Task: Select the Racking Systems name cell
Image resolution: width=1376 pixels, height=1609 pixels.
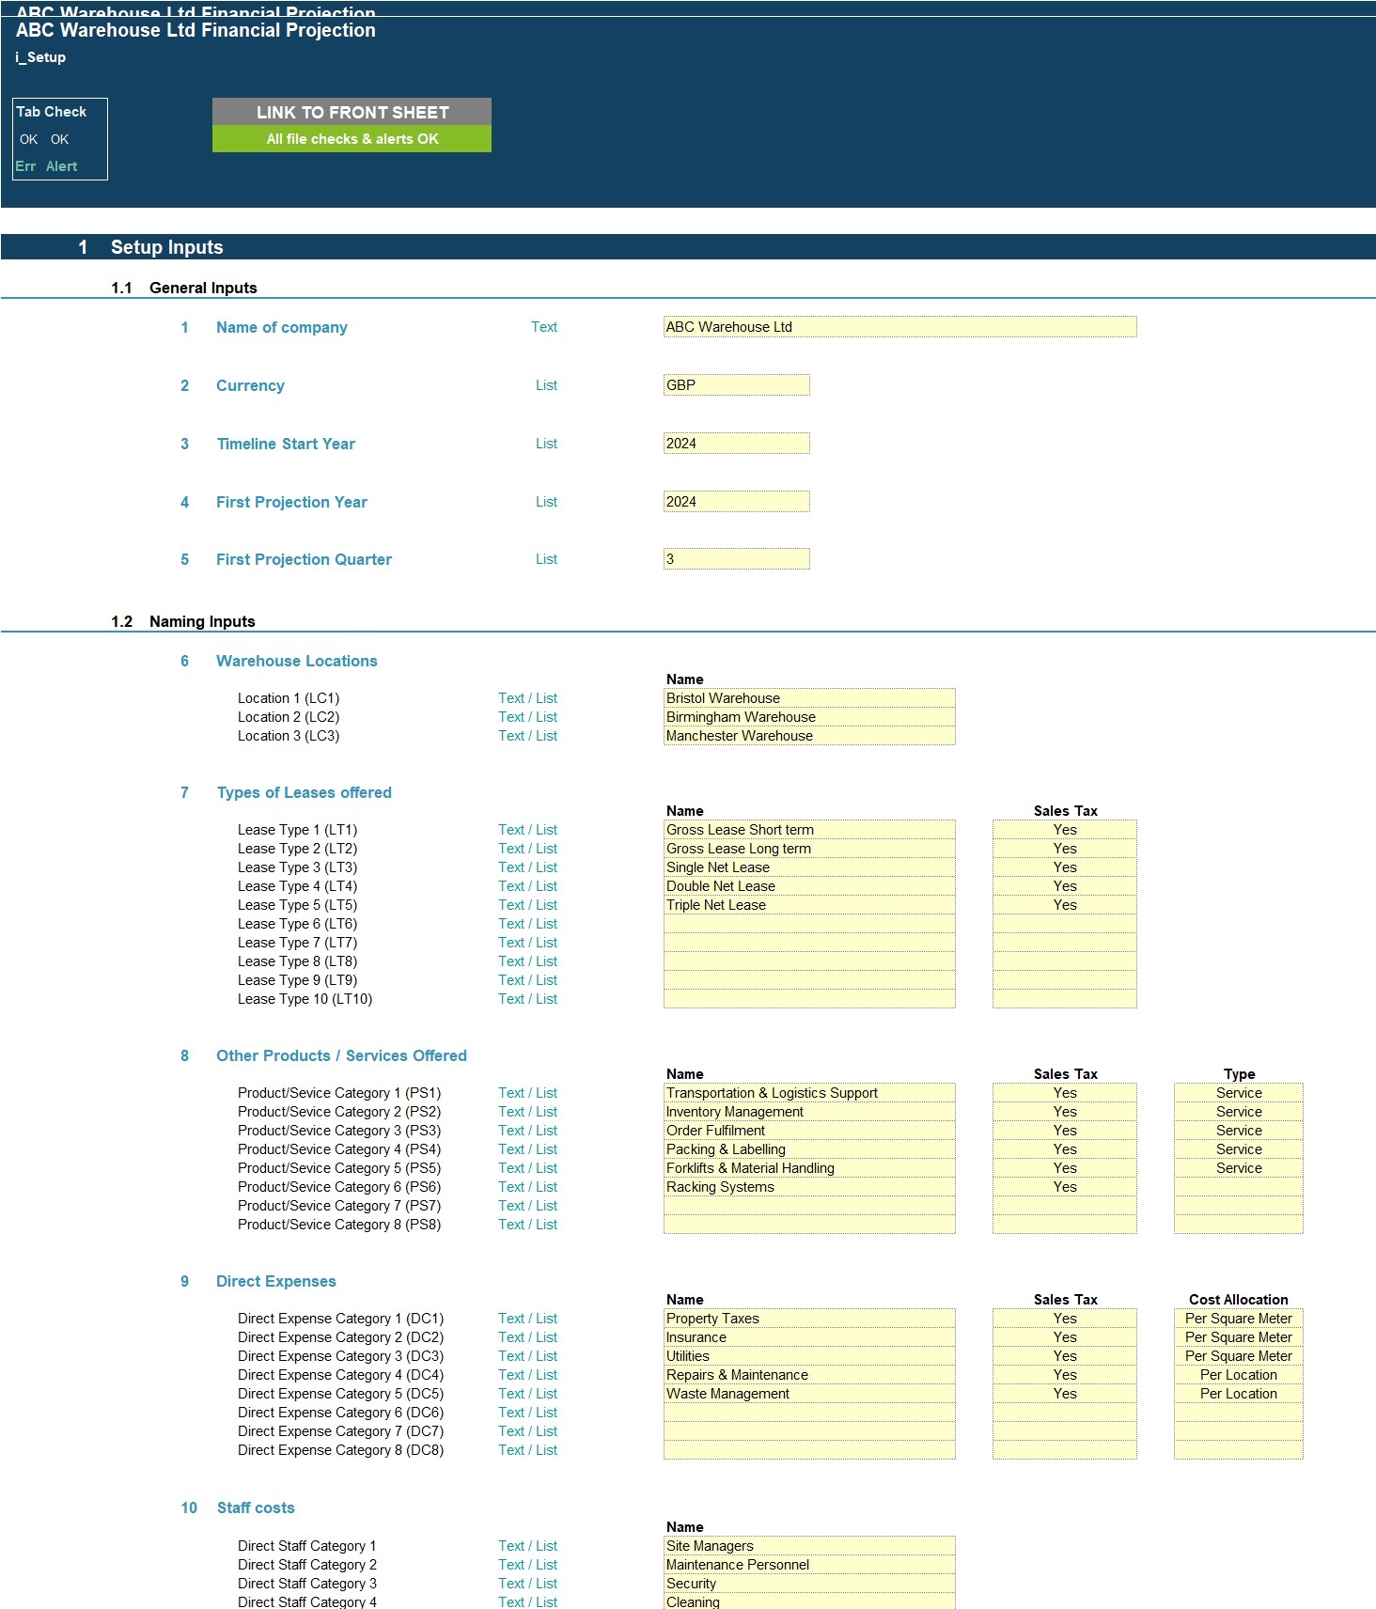Action: click(809, 1187)
